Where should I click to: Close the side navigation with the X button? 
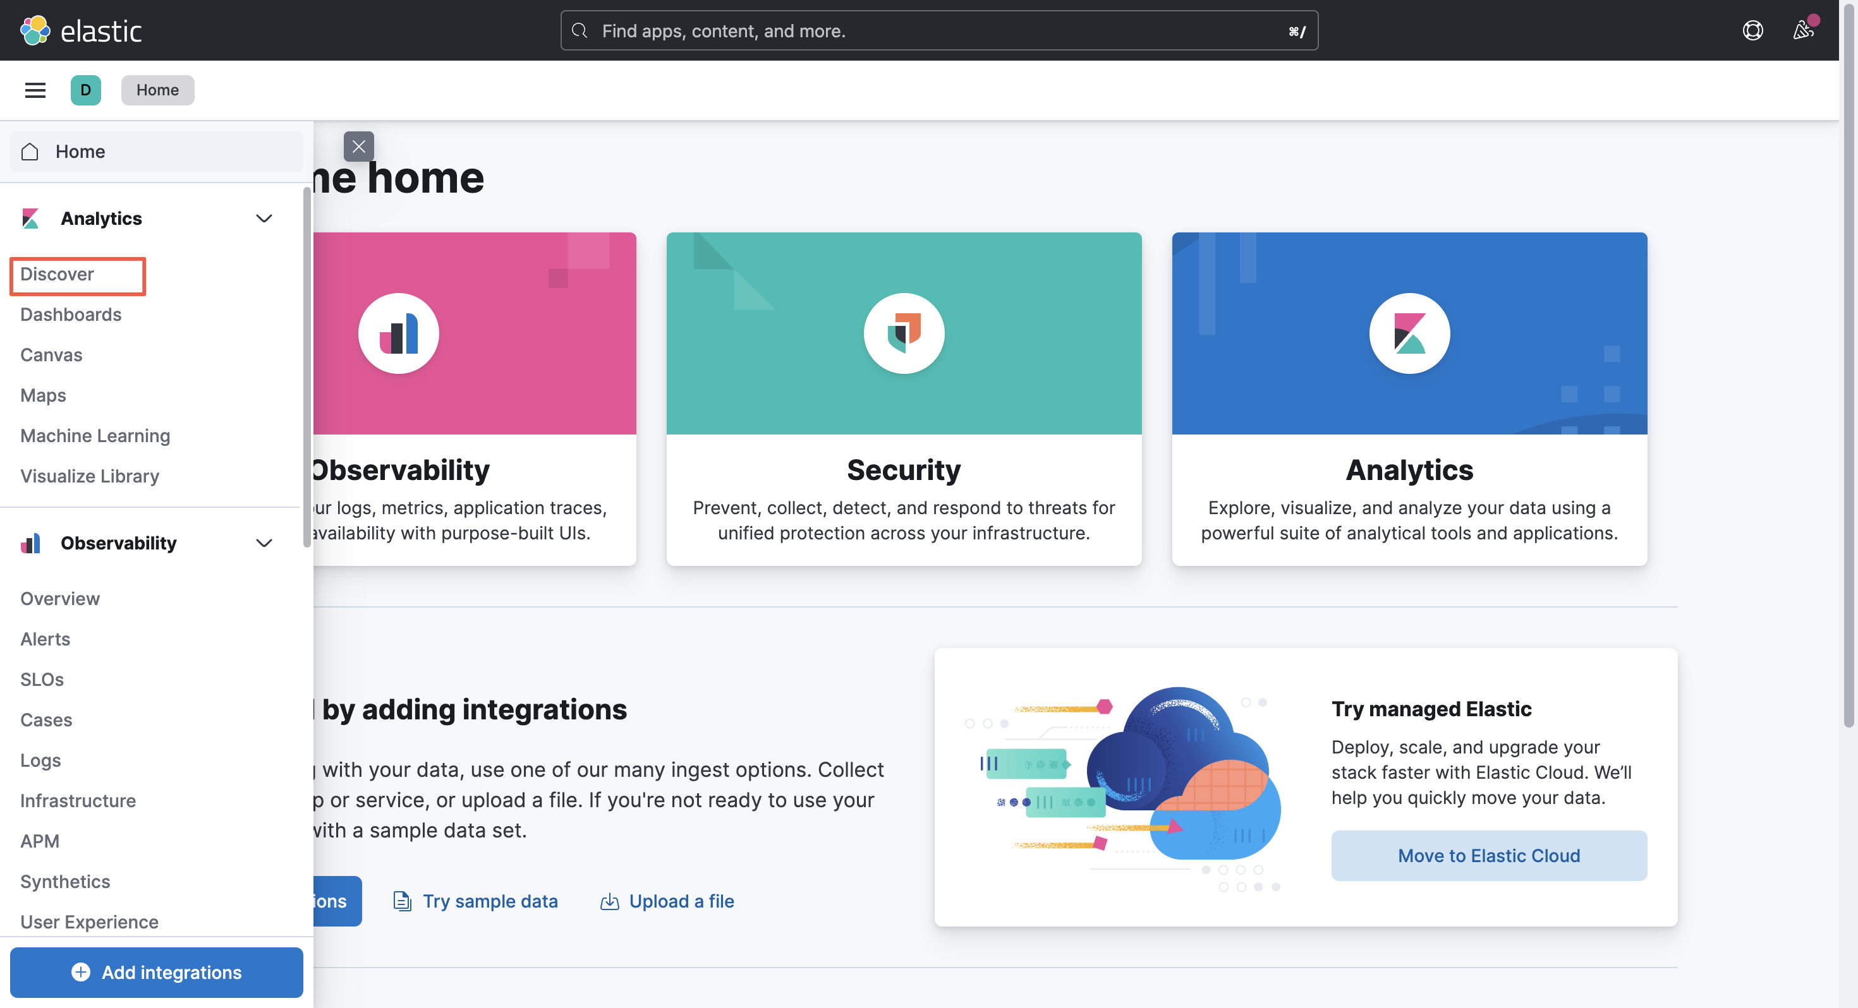[358, 147]
